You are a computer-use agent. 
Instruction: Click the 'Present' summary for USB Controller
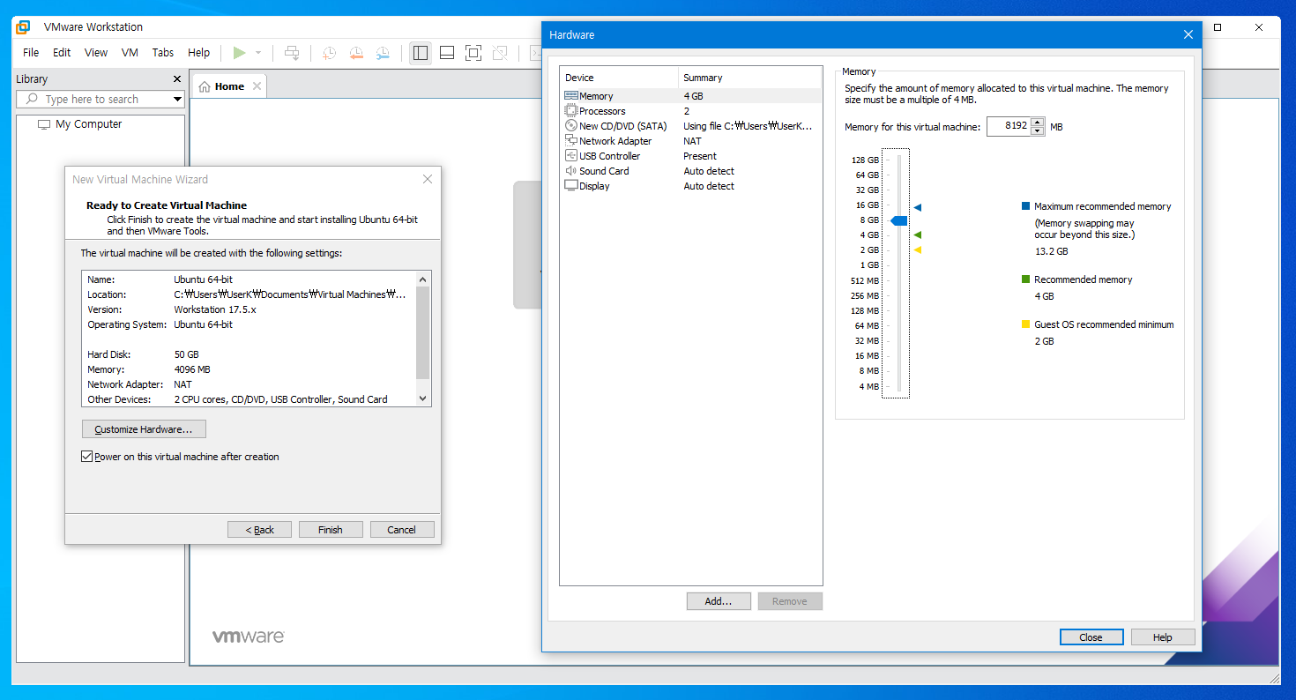[x=700, y=156]
